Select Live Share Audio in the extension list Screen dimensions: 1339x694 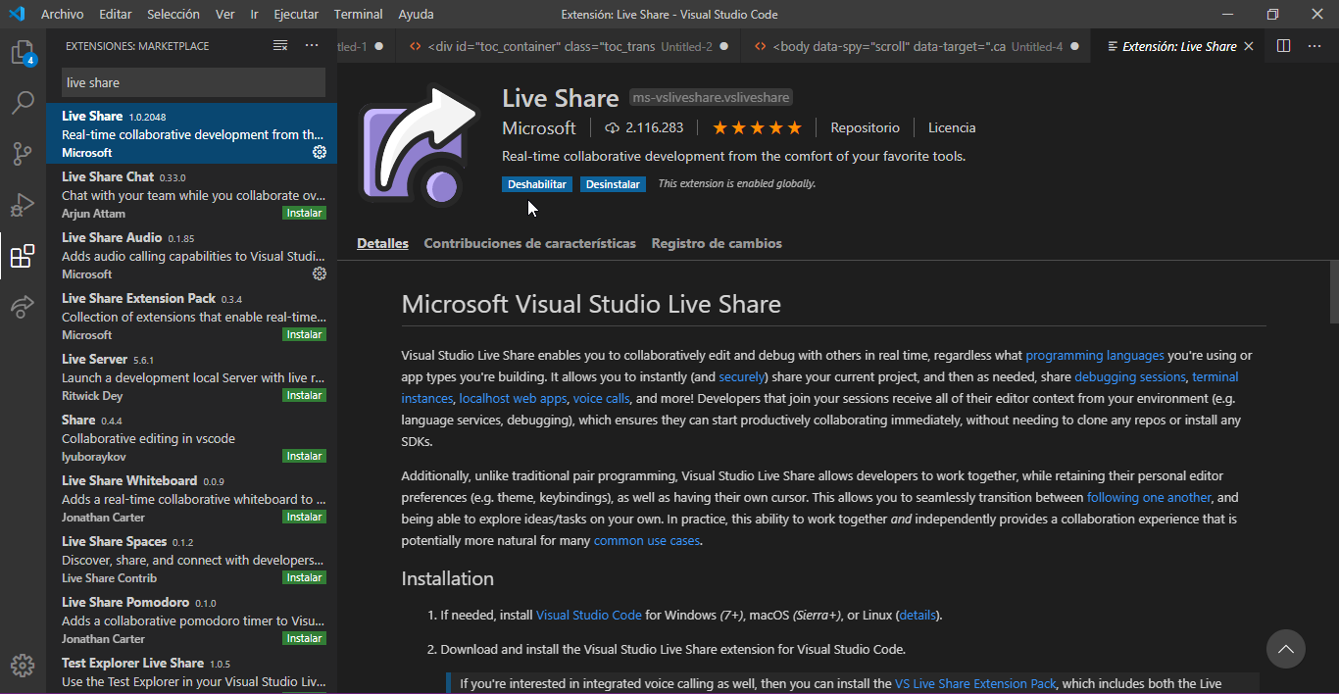192,256
